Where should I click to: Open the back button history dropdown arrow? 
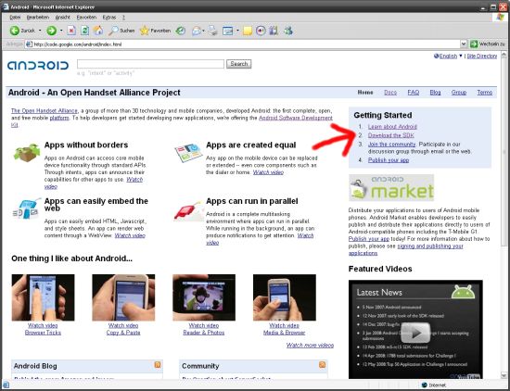[40, 31]
